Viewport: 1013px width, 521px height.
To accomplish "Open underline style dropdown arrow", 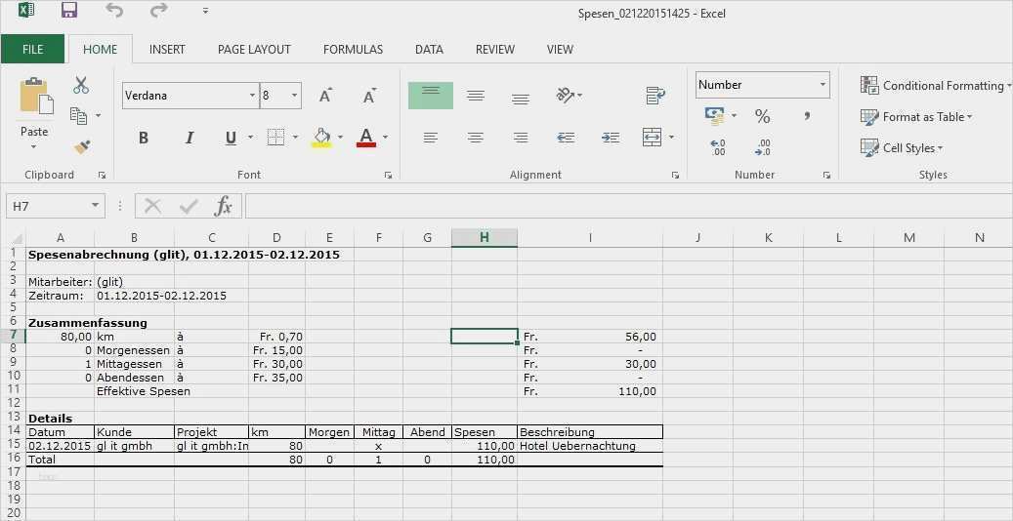I will click(x=250, y=138).
